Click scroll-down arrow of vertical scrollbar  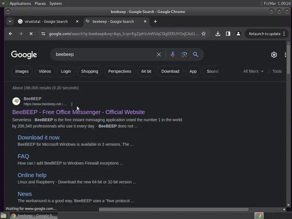click(x=288, y=205)
